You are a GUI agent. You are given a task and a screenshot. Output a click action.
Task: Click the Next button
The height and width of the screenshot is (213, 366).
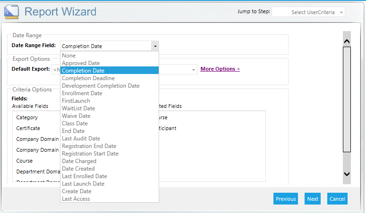click(313, 199)
